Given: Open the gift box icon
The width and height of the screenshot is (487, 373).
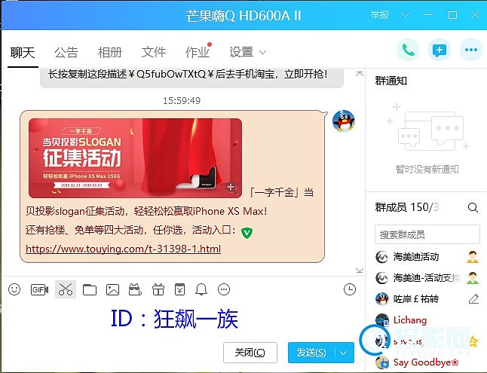Looking at the screenshot, I should [x=158, y=289].
